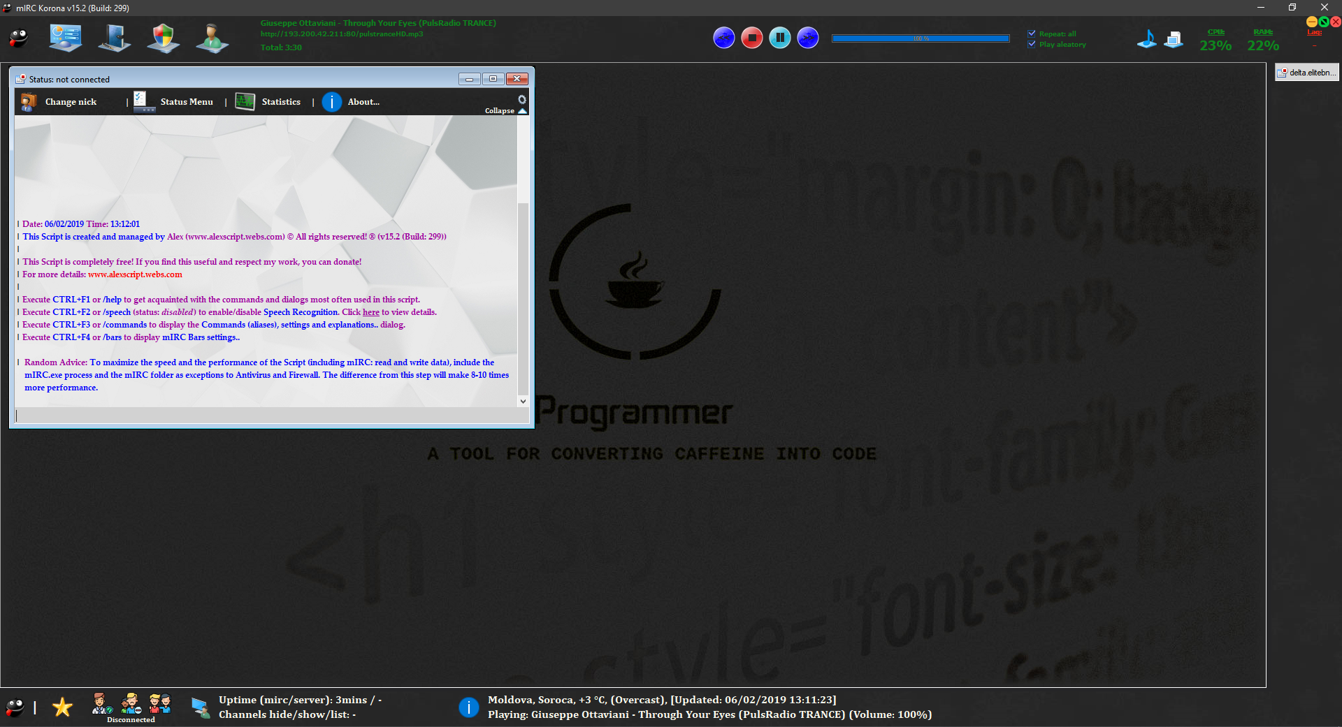Uncheck the Repeat: all checkbox
1342x727 pixels.
(x=1032, y=34)
